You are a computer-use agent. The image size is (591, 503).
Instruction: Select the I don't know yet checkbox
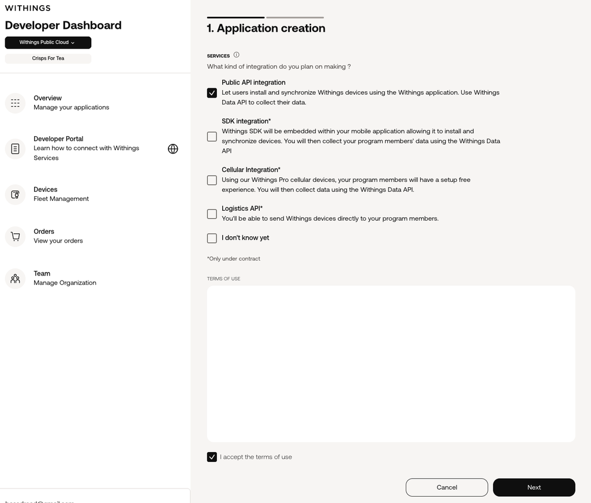coord(212,239)
